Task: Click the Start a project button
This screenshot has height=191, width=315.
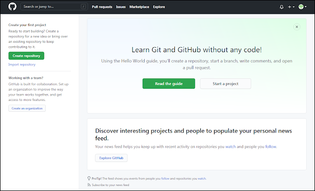Action: tap(225, 84)
